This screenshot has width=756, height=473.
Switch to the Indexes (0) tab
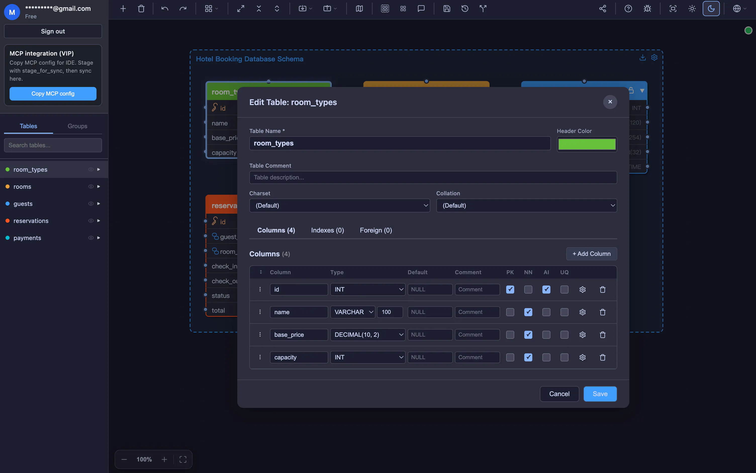pyautogui.click(x=327, y=230)
